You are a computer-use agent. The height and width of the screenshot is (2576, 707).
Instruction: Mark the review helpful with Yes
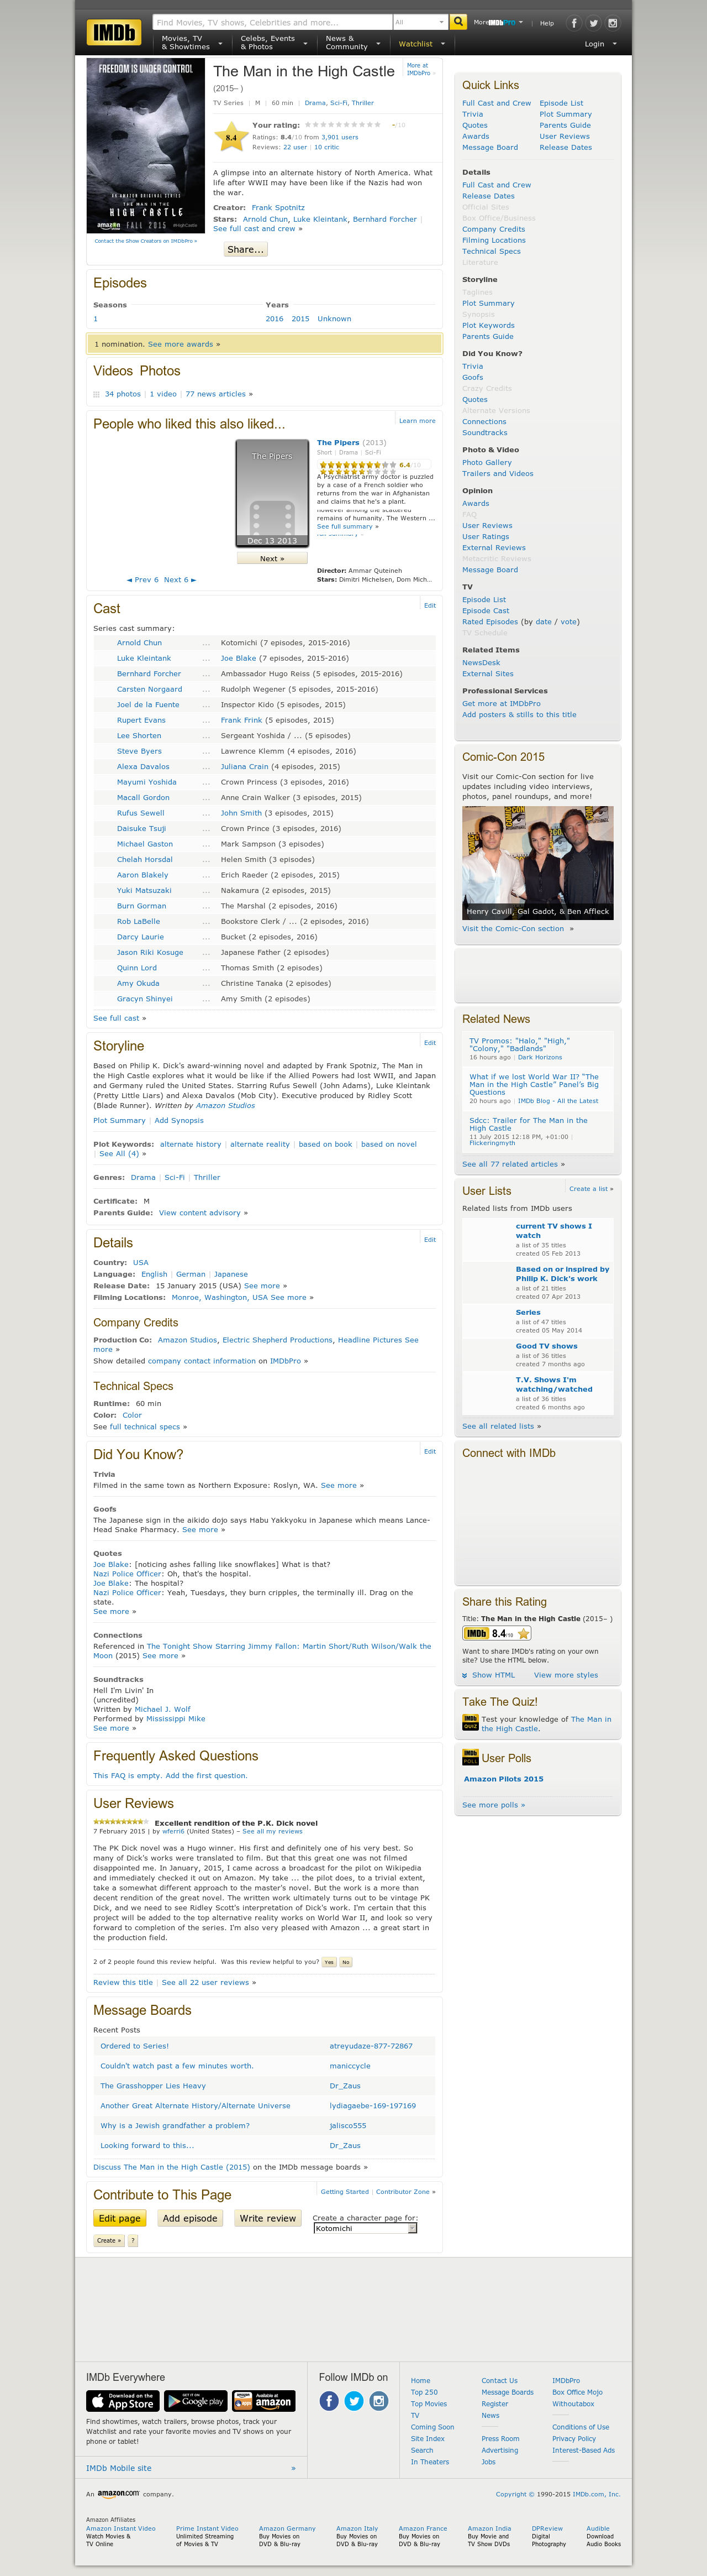(x=330, y=1962)
